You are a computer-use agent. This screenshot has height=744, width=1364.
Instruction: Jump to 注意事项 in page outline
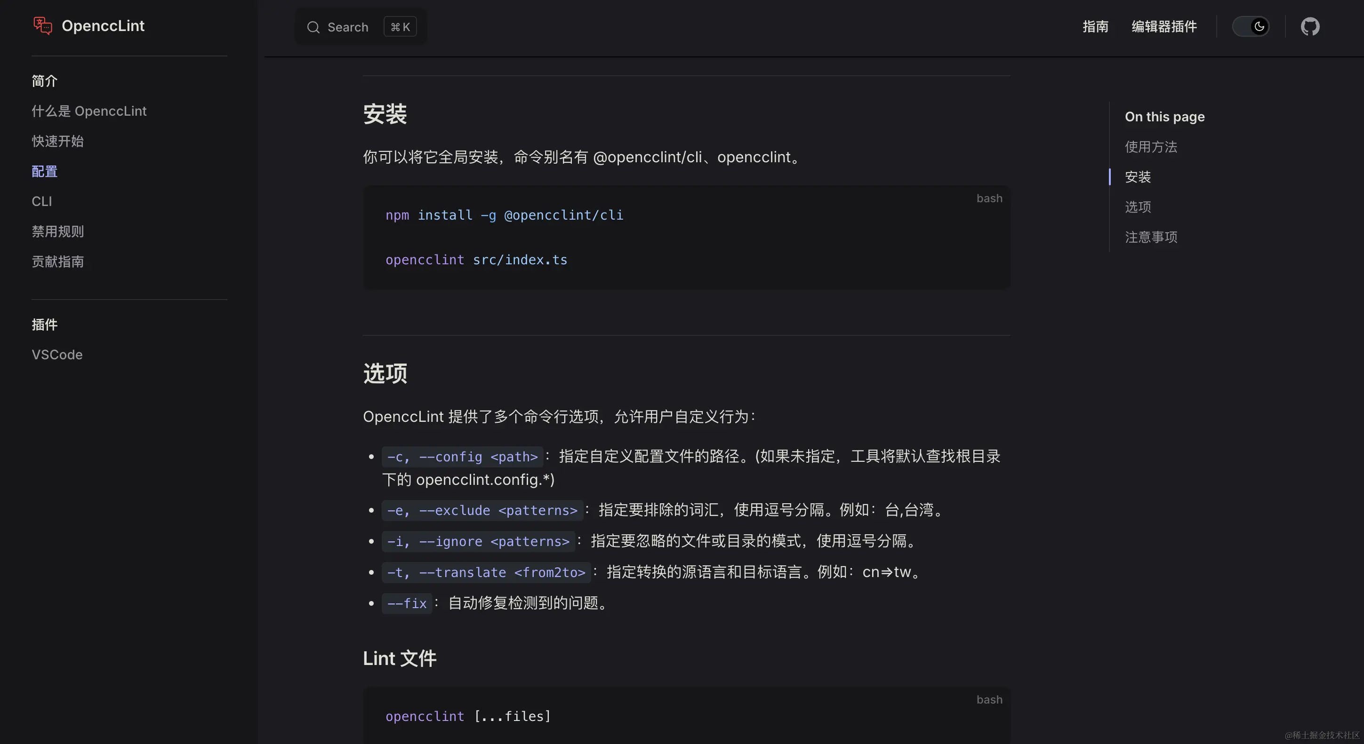(x=1151, y=237)
